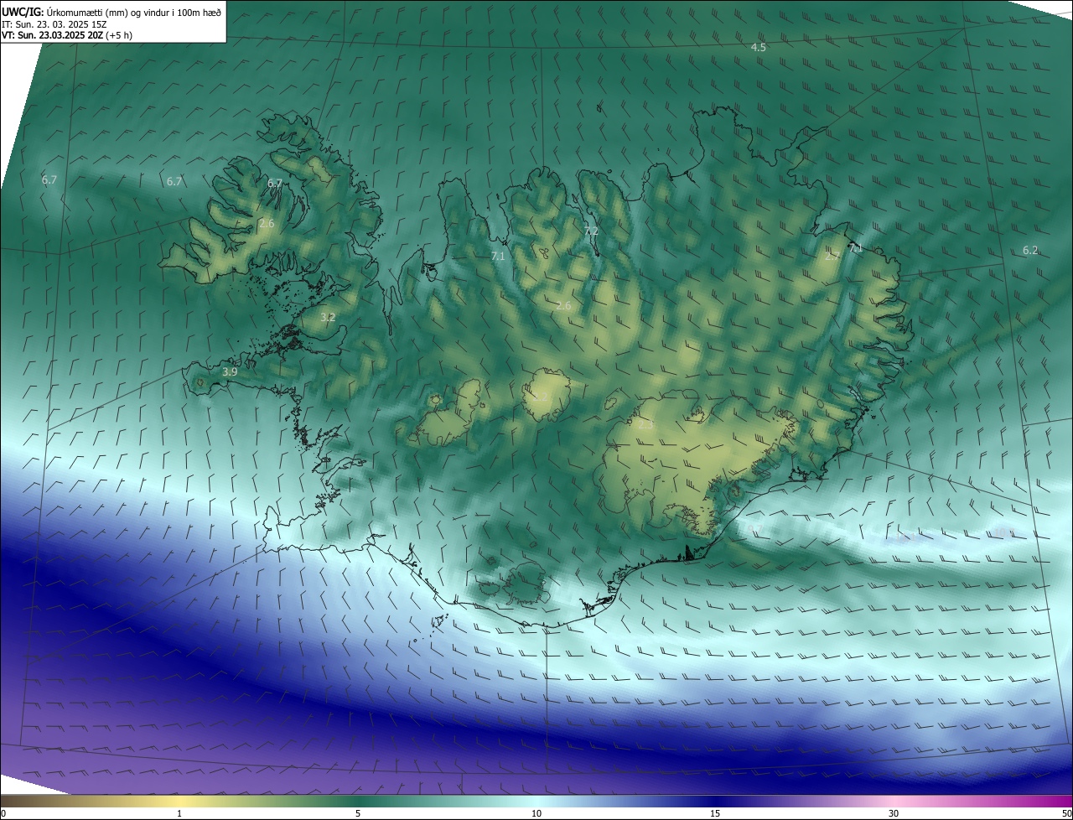Click the map value label '3.2'
The width and height of the screenshot is (1073, 820).
[x=328, y=318]
